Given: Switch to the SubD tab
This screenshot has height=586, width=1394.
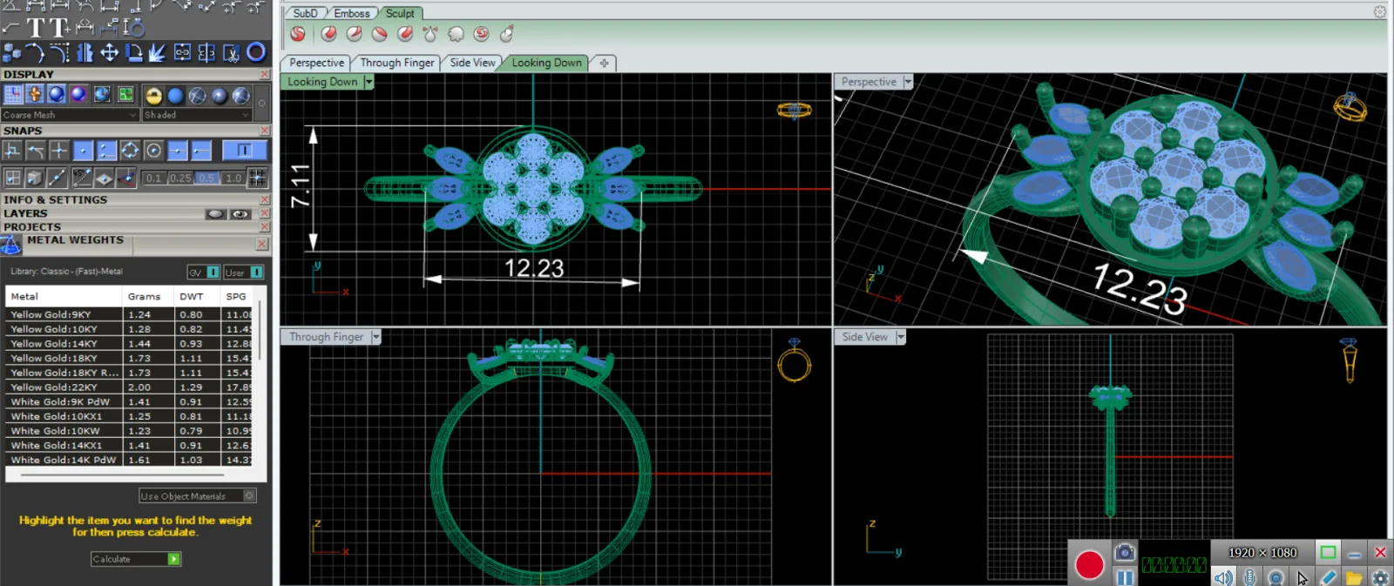Looking at the screenshot, I should pos(305,13).
